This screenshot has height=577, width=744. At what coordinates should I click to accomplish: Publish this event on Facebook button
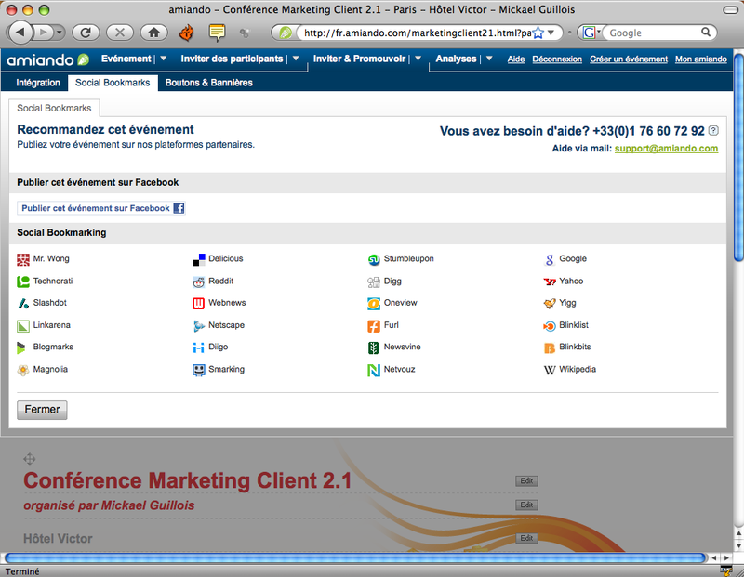tap(101, 208)
